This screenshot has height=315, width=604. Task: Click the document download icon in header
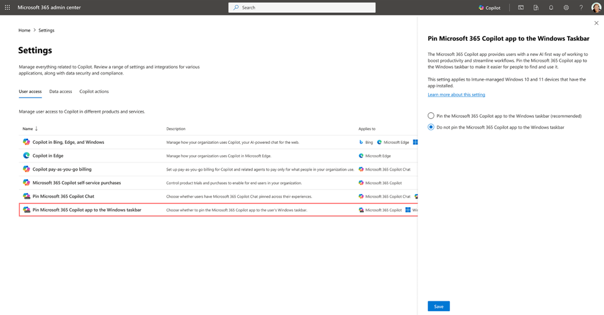[x=536, y=7]
